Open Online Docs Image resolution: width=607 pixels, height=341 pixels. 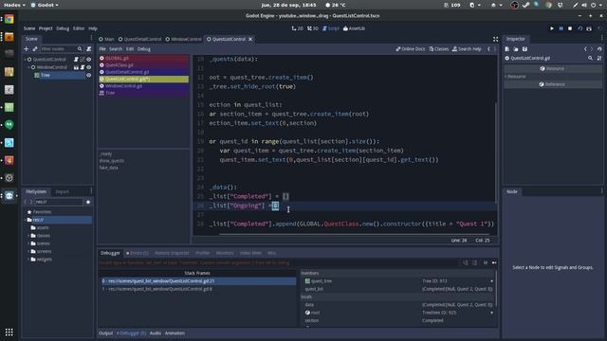pos(411,49)
